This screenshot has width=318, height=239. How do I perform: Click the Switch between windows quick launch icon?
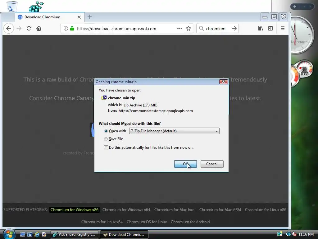(30, 235)
